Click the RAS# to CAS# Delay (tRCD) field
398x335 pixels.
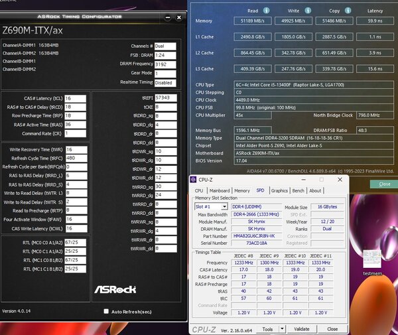76,107
